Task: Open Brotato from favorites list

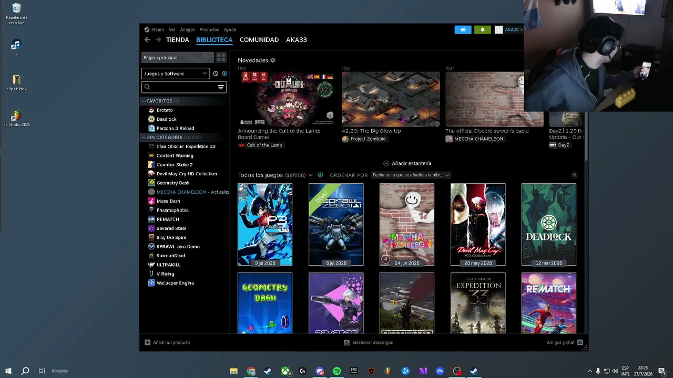Action: pos(165,110)
